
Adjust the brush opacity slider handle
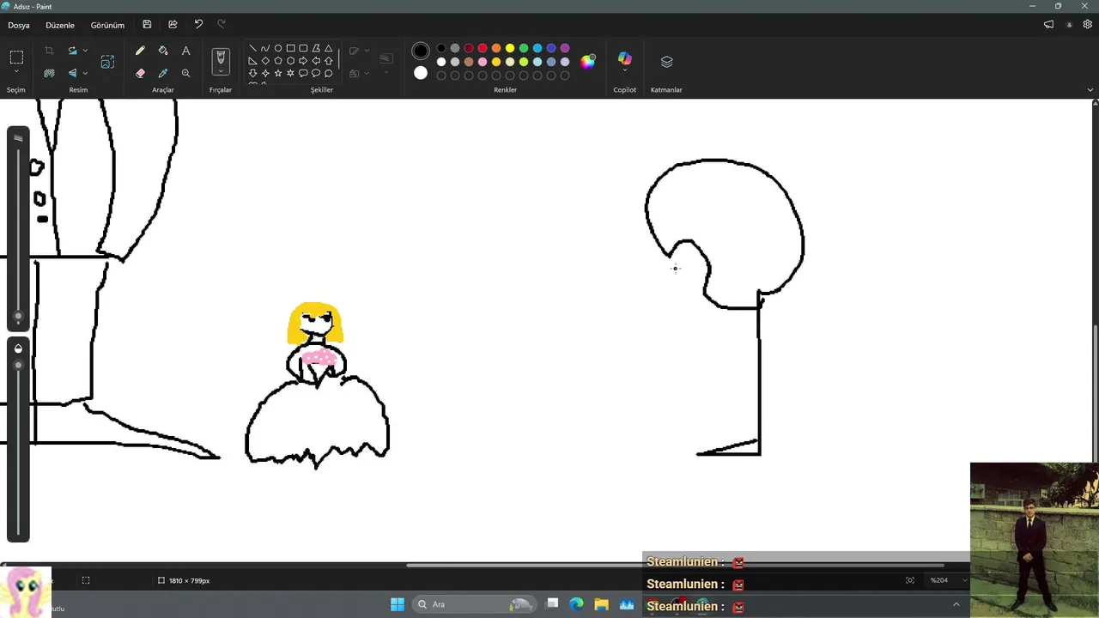click(x=18, y=366)
